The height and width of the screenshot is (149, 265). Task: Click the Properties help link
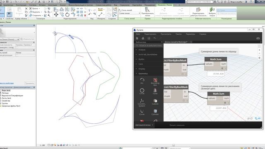pos(7,83)
